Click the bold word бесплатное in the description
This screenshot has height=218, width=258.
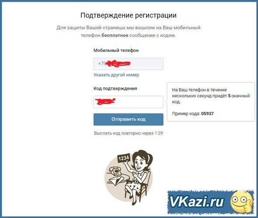click(x=115, y=35)
